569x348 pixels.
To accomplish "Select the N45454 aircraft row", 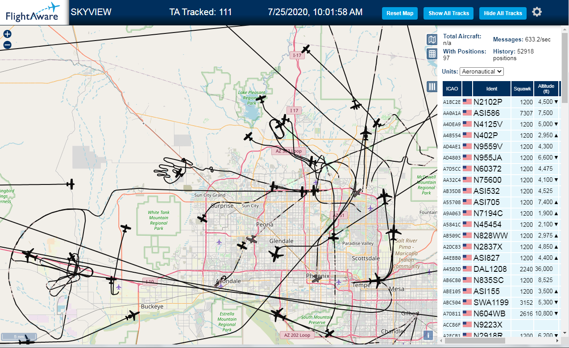I will tap(501, 224).
